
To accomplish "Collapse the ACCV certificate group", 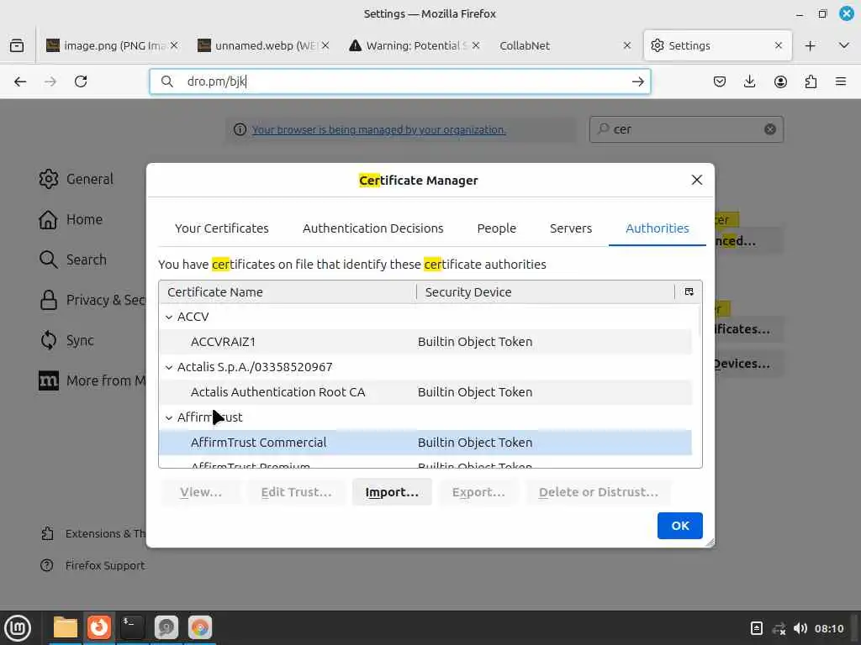I will [169, 317].
